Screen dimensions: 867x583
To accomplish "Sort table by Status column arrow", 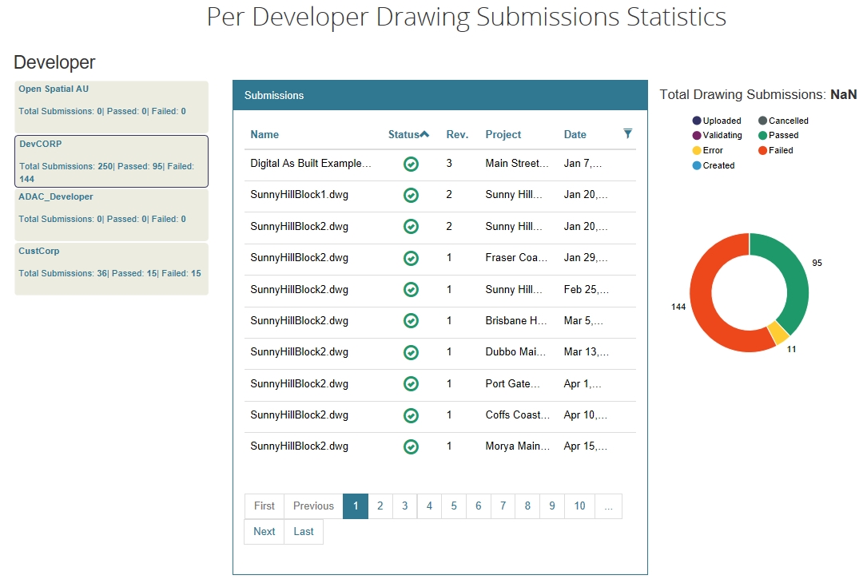I will coord(424,134).
